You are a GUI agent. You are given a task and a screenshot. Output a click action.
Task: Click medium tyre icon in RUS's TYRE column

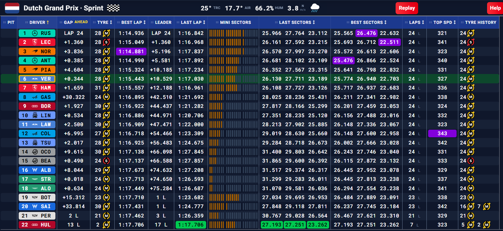(x=106, y=33)
